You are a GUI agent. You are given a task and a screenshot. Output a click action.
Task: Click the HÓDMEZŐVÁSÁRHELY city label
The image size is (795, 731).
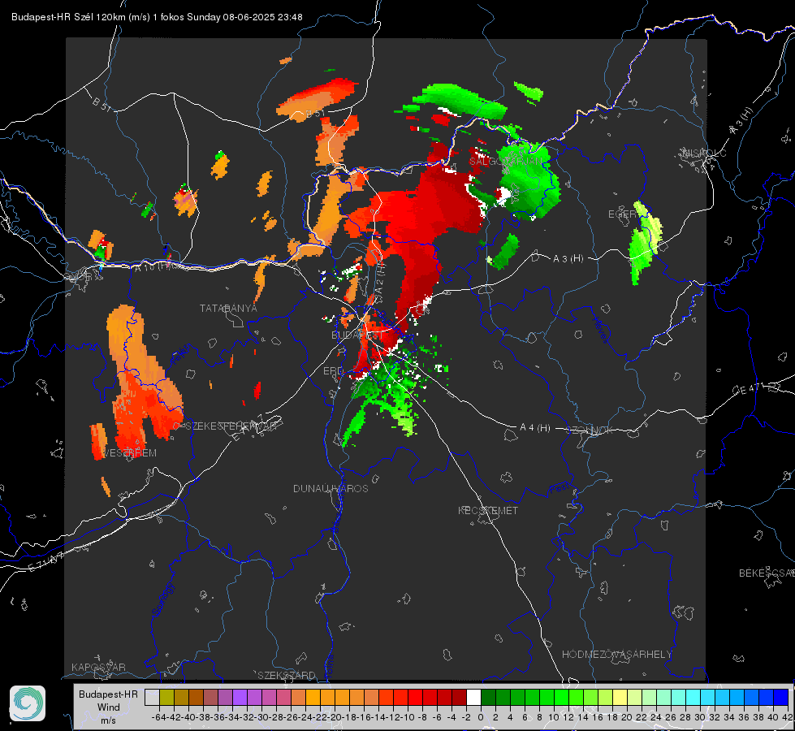click(616, 655)
